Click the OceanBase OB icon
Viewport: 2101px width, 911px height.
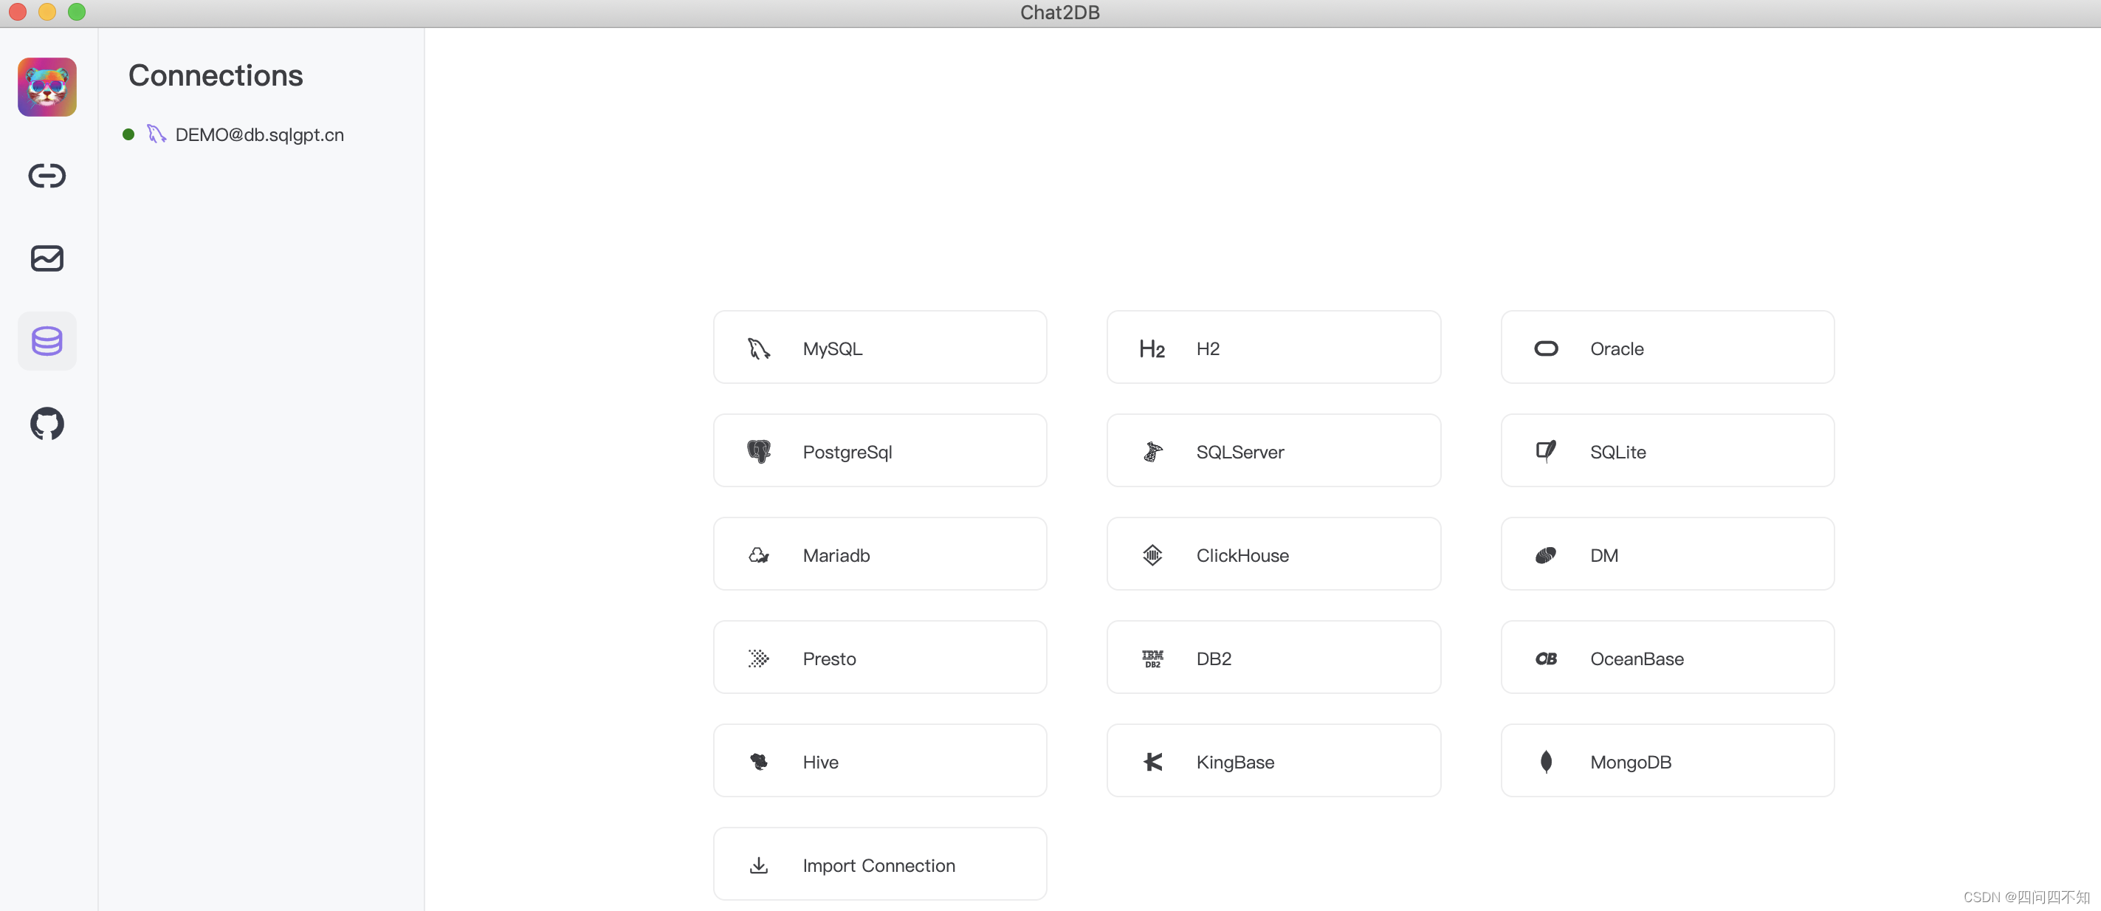[x=1547, y=659]
